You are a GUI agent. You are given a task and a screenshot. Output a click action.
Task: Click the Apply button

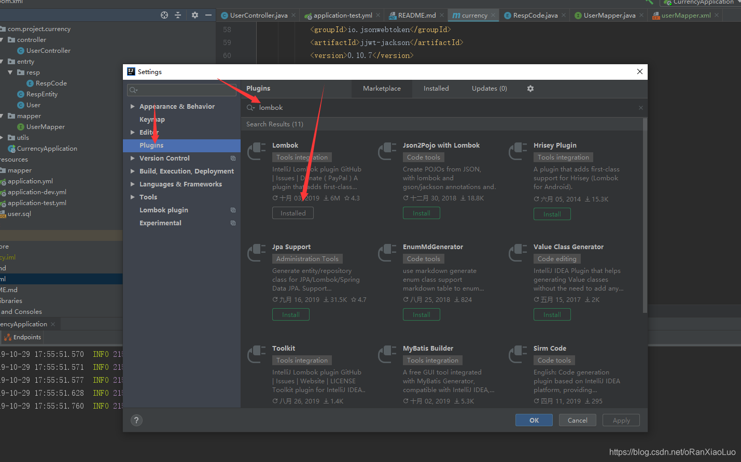[621, 420]
